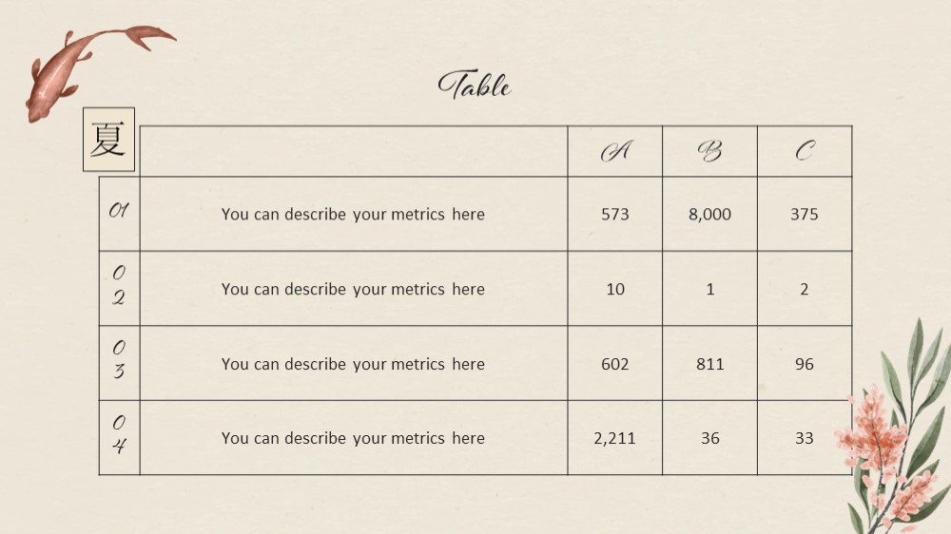Click column header A
The width and height of the screenshot is (951, 534).
[x=615, y=151]
